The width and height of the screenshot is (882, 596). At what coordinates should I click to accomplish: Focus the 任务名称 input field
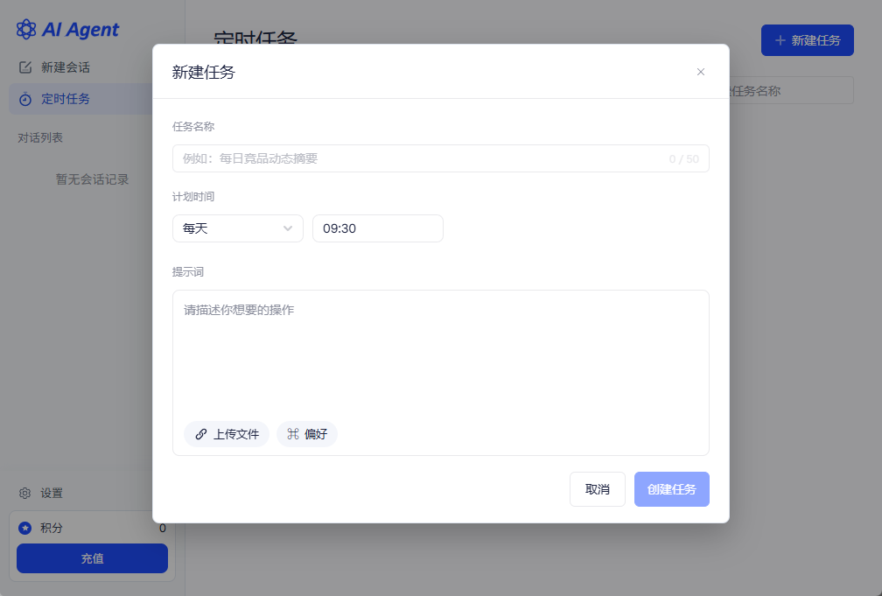[x=440, y=158]
